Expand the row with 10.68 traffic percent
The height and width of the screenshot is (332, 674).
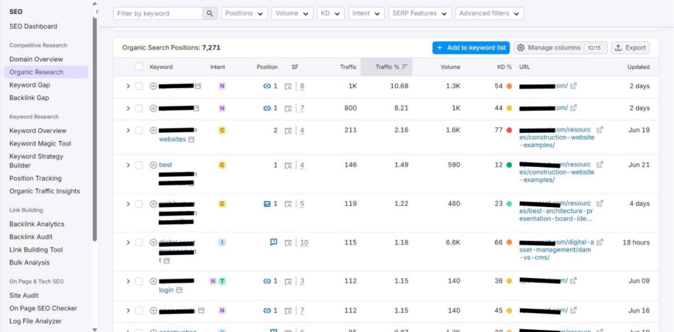coord(128,86)
